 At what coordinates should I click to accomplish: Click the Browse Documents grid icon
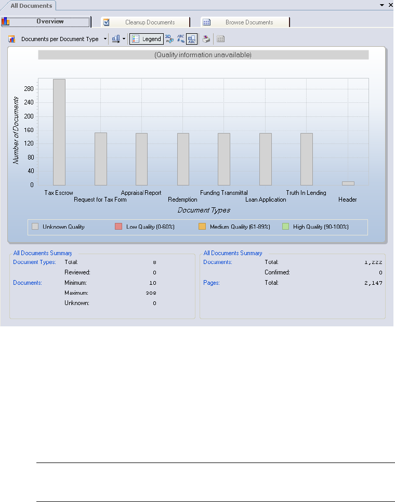(207, 22)
